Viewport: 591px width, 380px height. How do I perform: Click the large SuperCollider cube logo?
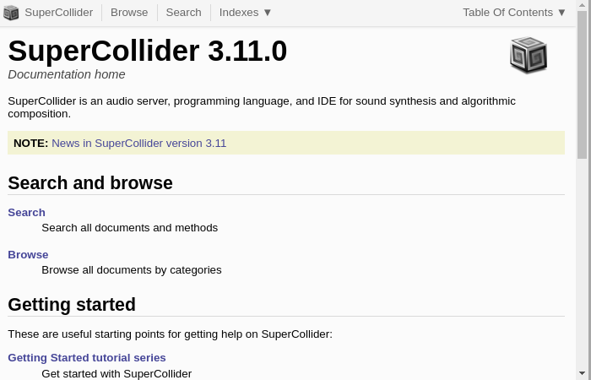click(x=529, y=55)
